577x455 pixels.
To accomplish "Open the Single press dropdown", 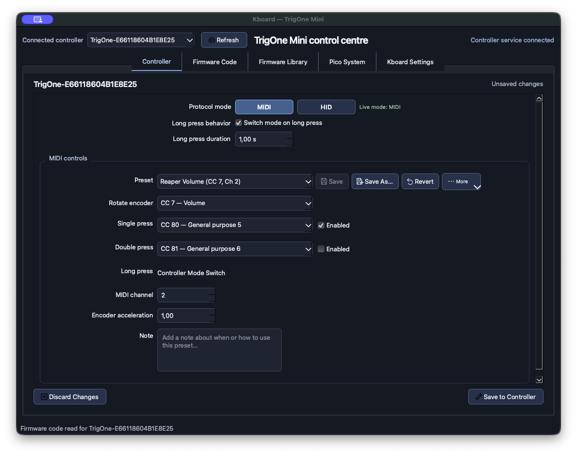I will click(x=235, y=225).
